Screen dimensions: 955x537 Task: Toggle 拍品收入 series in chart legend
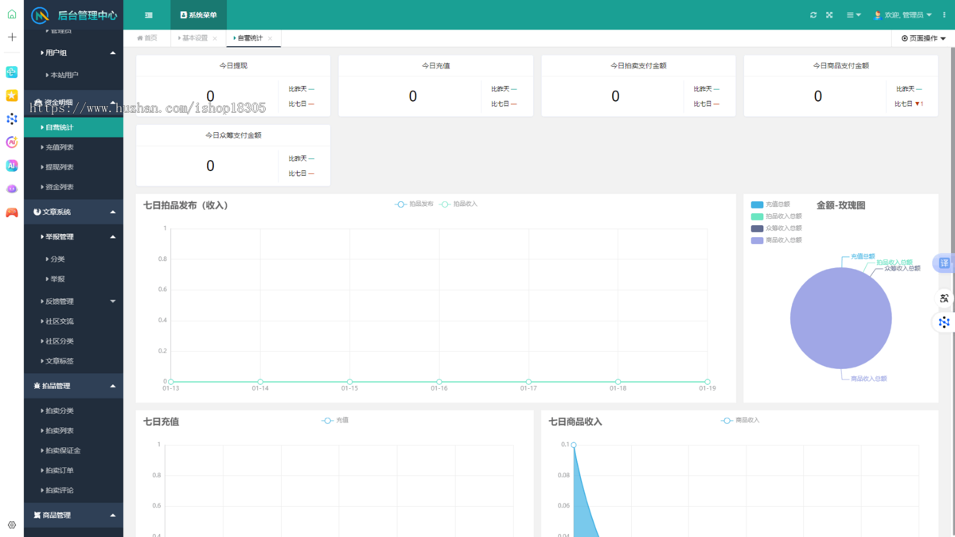click(x=458, y=204)
